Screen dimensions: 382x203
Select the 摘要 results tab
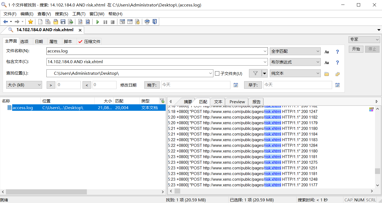point(188,102)
